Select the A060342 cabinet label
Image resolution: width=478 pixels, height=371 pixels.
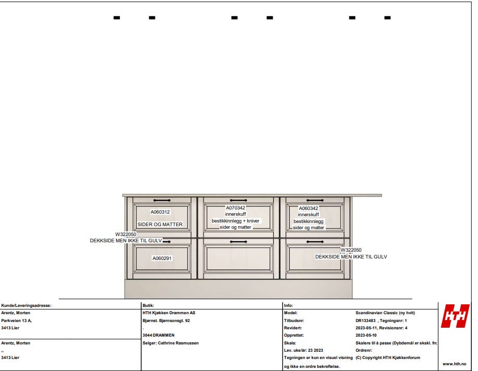click(x=309, y=208)
